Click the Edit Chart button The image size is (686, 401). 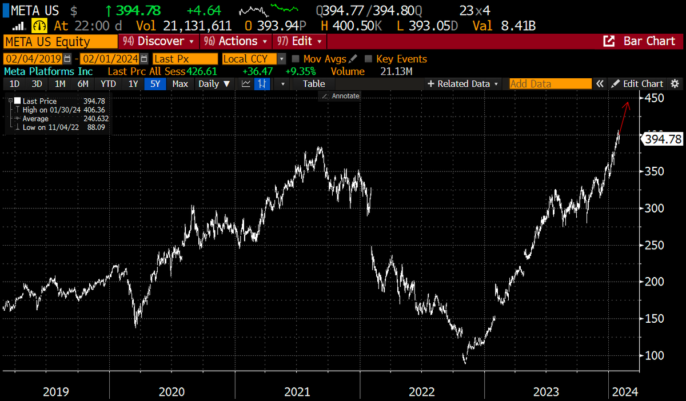pyautogui.click(x=637, y=83)
